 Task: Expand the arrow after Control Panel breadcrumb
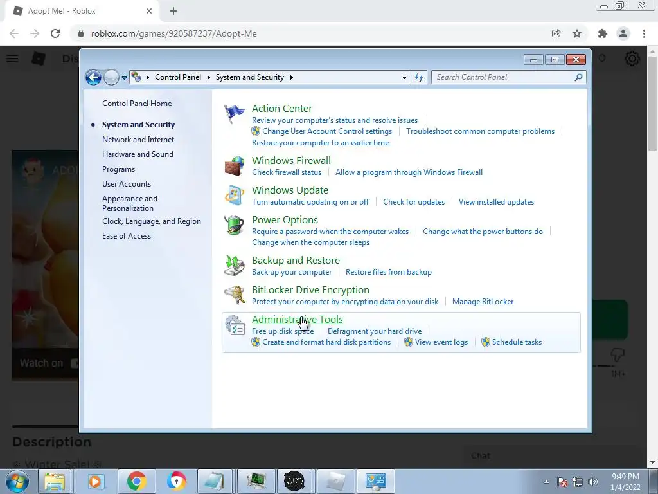pyautogui.click(x=209, y=77)
